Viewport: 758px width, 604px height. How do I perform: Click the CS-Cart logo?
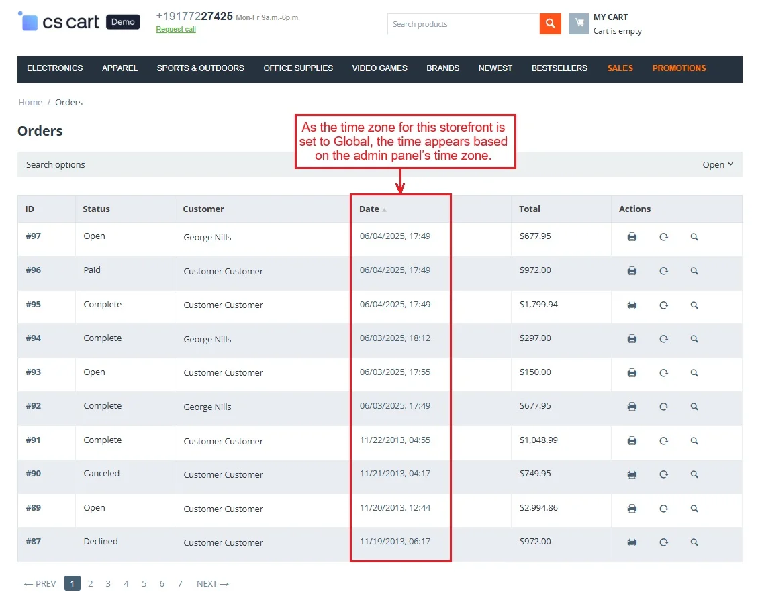(x=79, y=22)
